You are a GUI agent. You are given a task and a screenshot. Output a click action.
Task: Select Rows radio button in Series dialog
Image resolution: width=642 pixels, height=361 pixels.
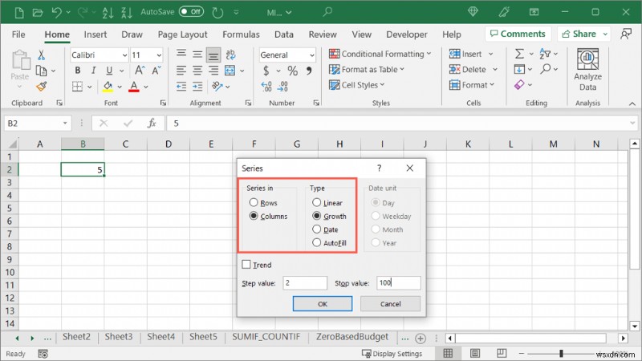254,203
